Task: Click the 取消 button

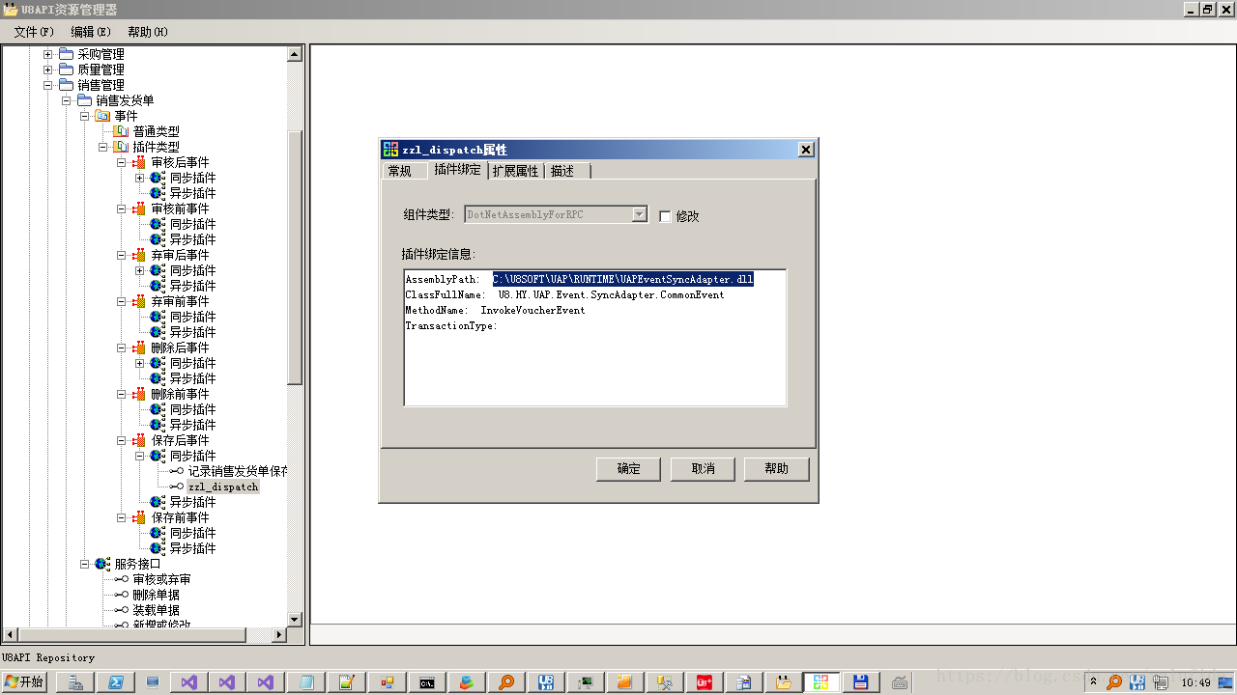Action: pos(703,468)
